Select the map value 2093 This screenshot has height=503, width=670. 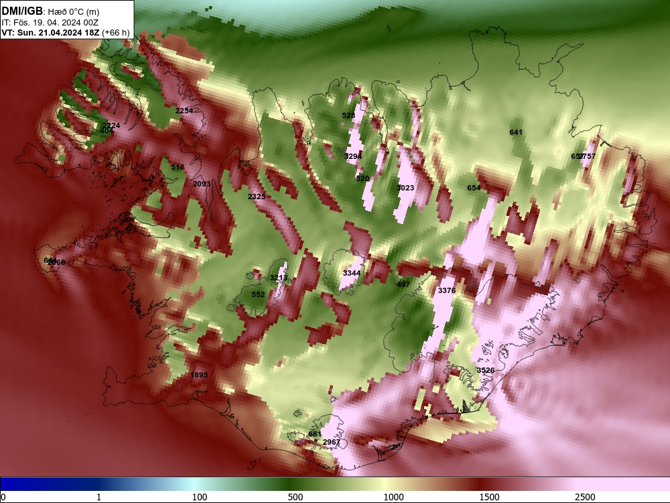[x=202, y=184]
